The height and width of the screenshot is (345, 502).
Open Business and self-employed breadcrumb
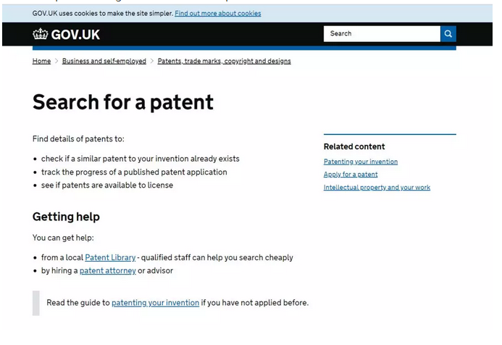click(x=104, y=61)
